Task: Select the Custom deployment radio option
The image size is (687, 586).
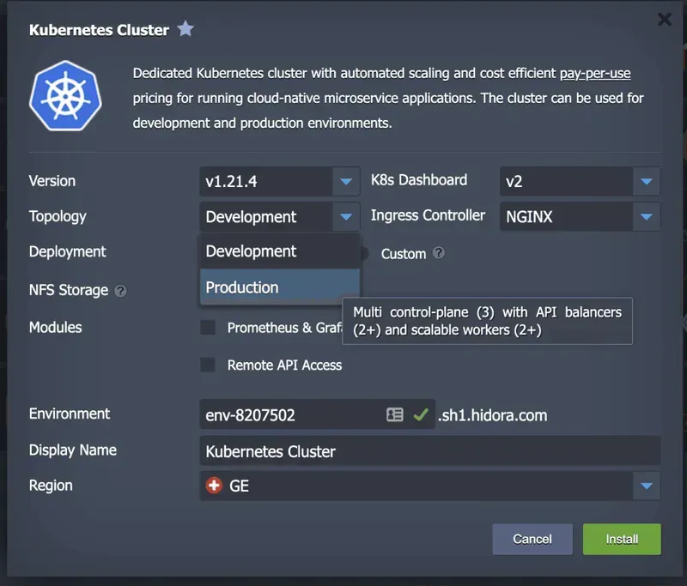Action: pyautogui.click(x=364, y=253)
